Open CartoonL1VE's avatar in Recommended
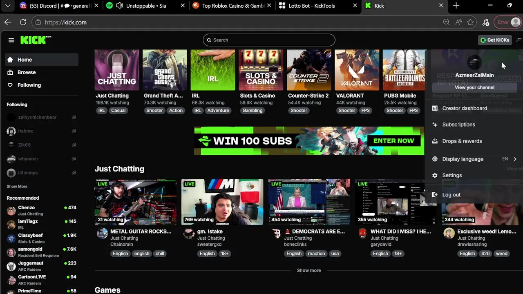The height and width of the screenshot is (294, 523). (x=11, y=280)
